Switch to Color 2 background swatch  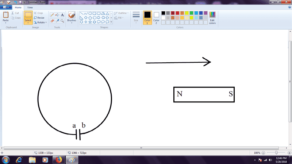[x=156, y=17]
